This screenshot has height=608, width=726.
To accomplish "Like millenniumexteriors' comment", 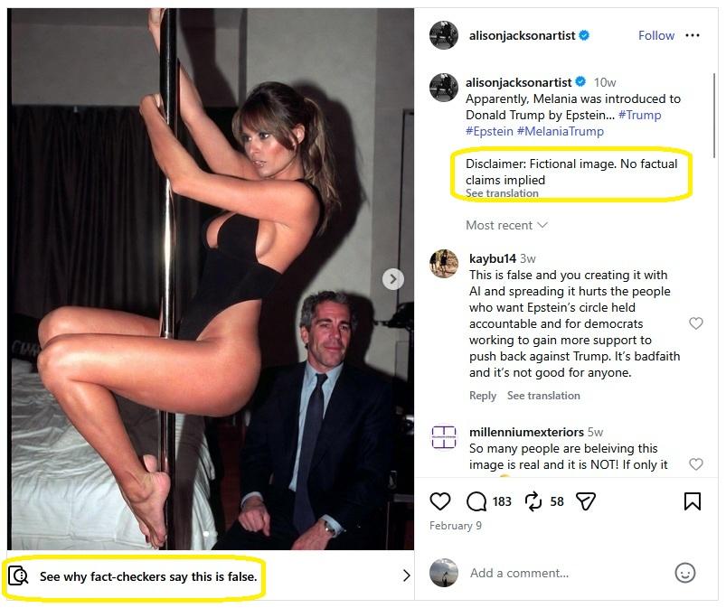I will (x=696, y=464).
